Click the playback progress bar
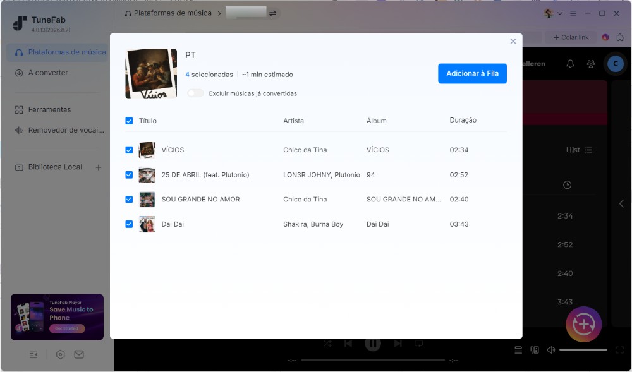This screenshot has width=632, height=372. pos(373,361)
